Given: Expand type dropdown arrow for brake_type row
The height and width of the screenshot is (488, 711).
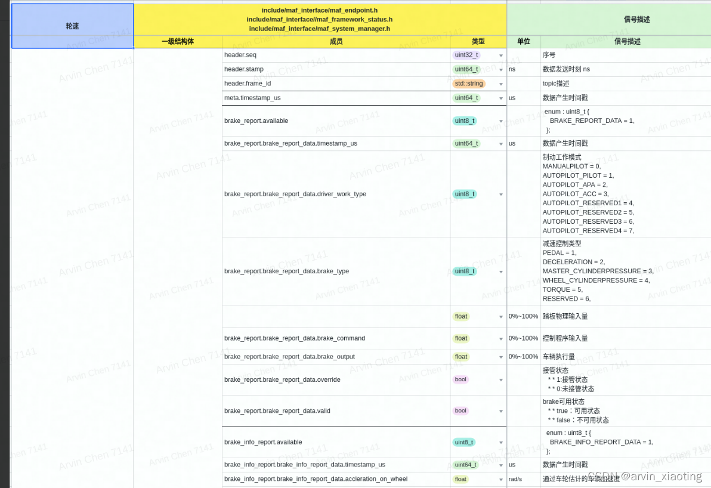Looking at the screenshot, I should 501,271.
